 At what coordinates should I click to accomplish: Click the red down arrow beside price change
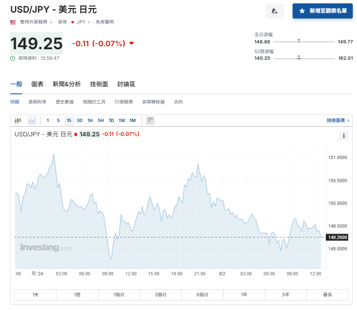(x=131, y=43)
